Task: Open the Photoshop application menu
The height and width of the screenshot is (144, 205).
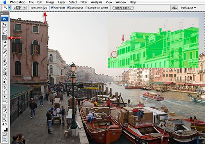Action: pos(18,2)
